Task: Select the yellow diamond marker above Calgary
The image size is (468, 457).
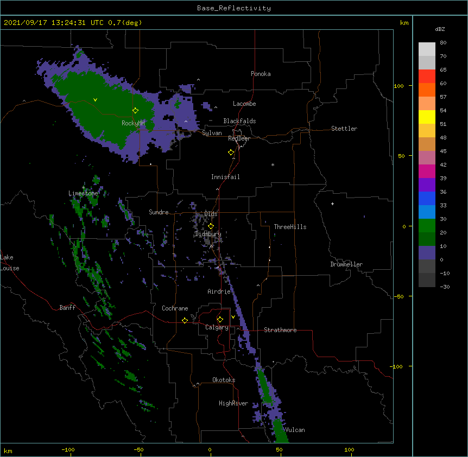Action: (220, 320)
